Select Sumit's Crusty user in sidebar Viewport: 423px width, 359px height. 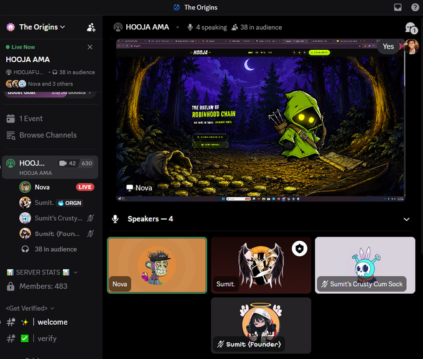[x=57, y=218]
